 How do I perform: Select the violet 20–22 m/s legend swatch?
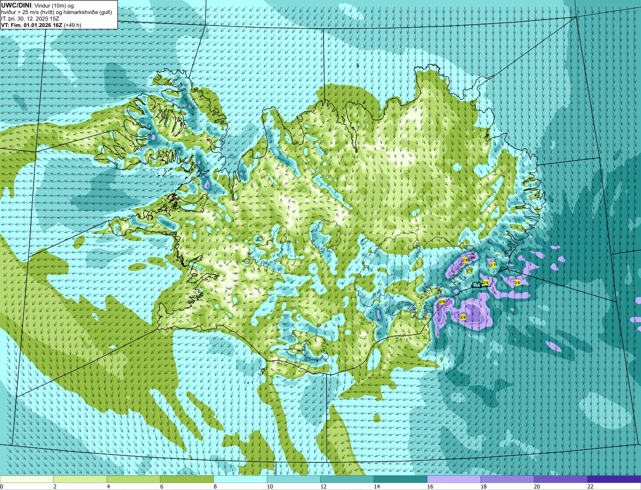561,479
